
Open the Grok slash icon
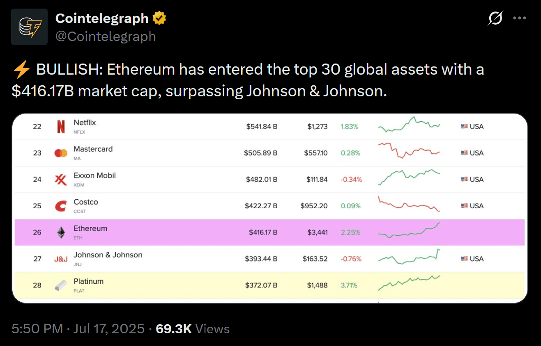[495, 18]
